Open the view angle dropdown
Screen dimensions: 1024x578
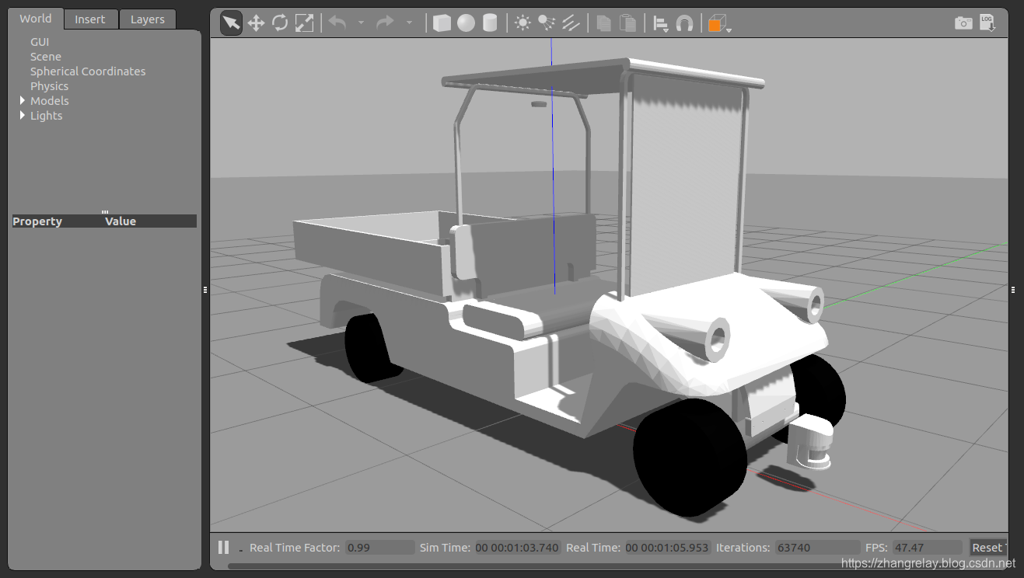(718, 24)
